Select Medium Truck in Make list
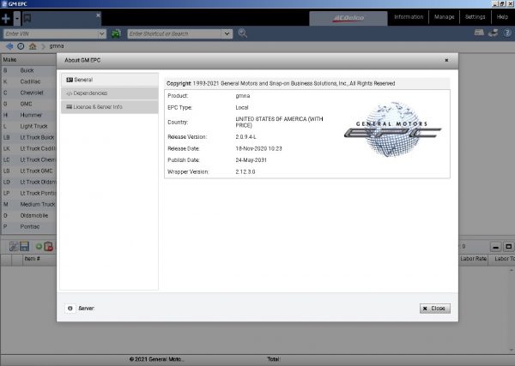Image resolution: width=515 pixels, height=366 pixels. click(x=29, y=204)
